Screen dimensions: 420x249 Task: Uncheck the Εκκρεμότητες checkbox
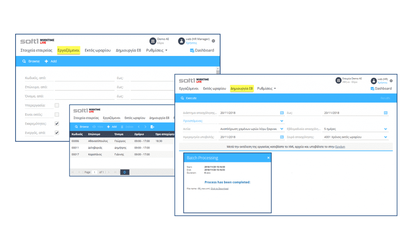[x=57, y=123]
